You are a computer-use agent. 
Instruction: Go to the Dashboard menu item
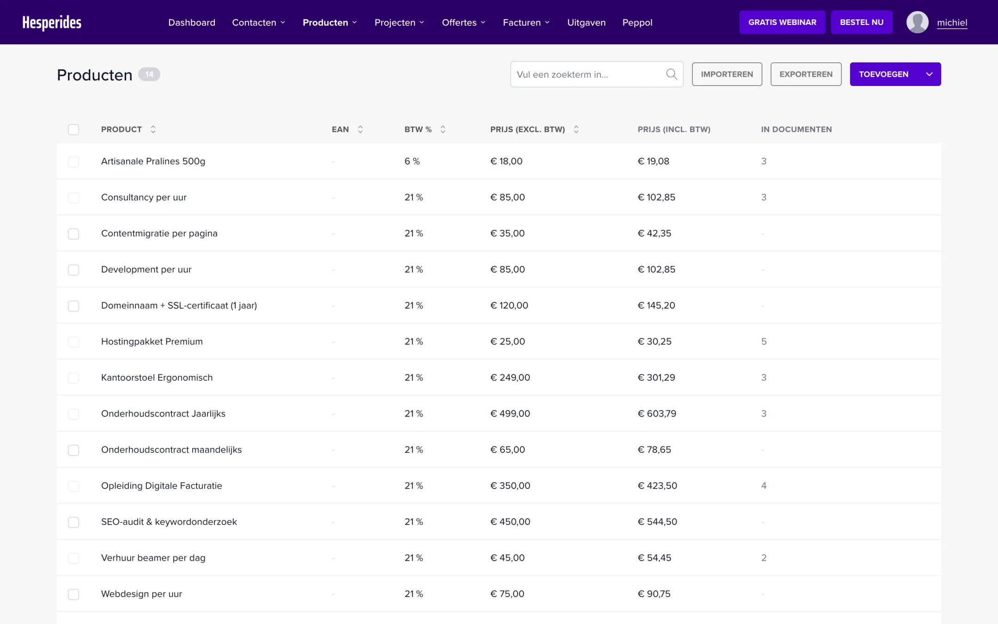192,22
